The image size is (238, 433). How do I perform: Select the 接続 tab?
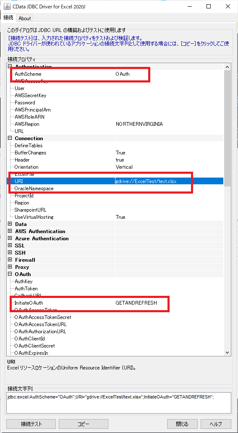point(8,18)
